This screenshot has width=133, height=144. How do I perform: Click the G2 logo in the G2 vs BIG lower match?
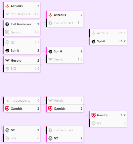[x=7, y=130]
